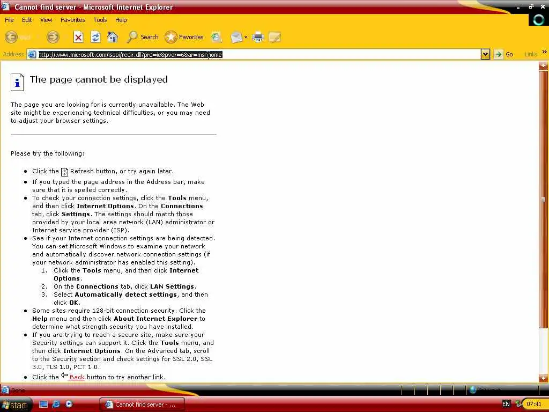Click the scrollbar down arrow
549x412 pixels.
point(544,378)
